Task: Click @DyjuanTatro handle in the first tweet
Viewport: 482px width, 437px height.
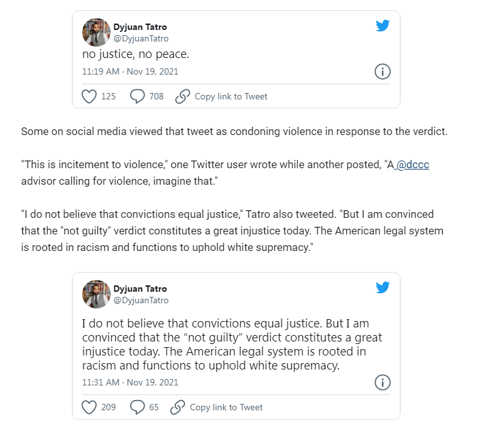Action: point(141,38)
